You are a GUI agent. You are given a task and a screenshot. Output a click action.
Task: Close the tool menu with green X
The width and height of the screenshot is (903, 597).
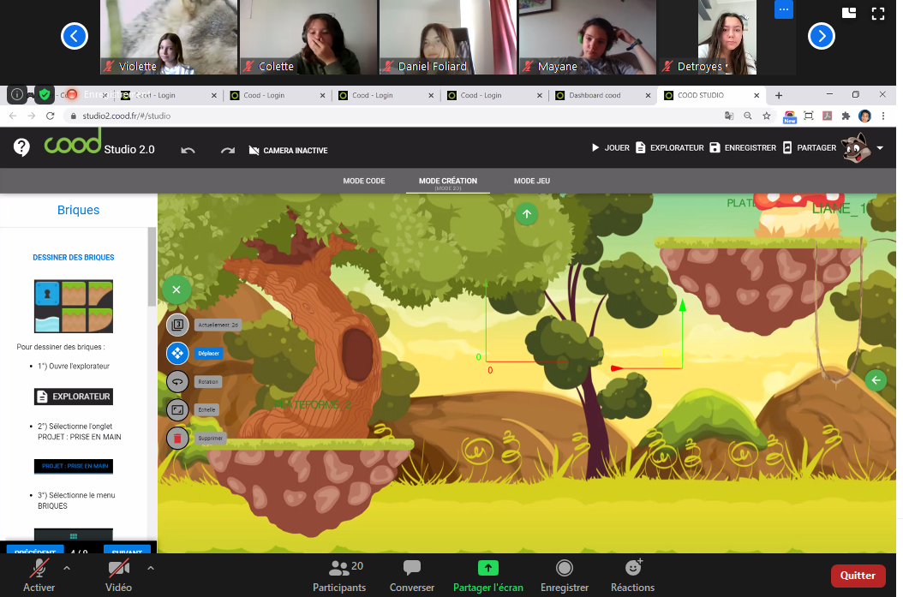(x=176, y=290)
